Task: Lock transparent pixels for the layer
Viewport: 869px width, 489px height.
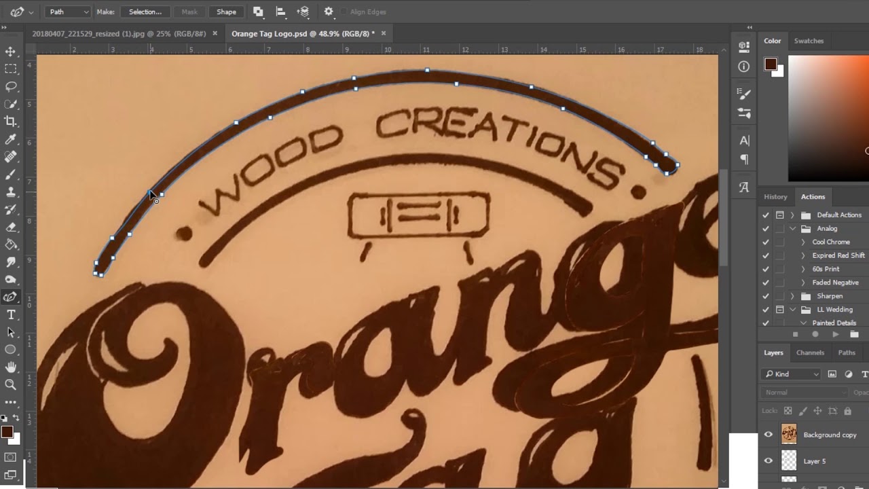Action: [788, 411]
